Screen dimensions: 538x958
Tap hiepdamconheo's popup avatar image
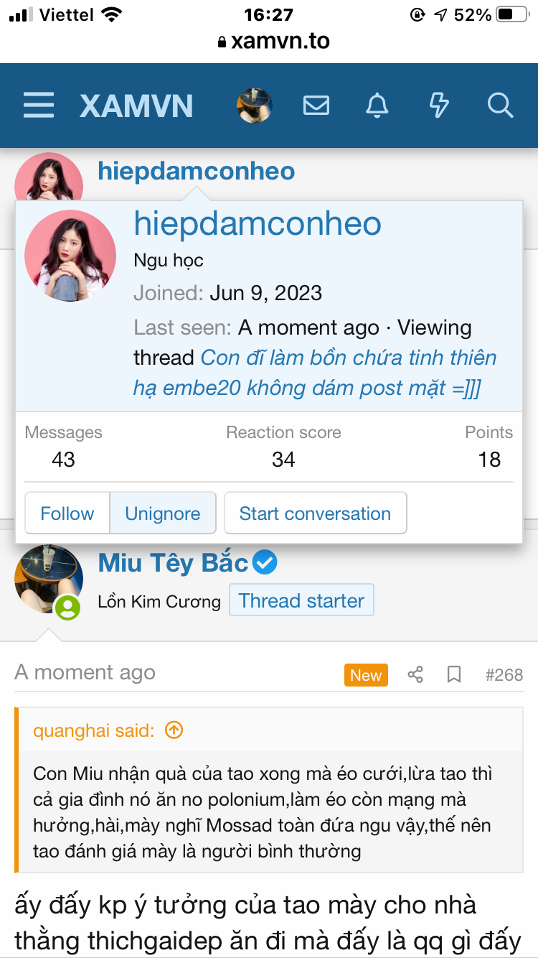[x=70, y=256]
